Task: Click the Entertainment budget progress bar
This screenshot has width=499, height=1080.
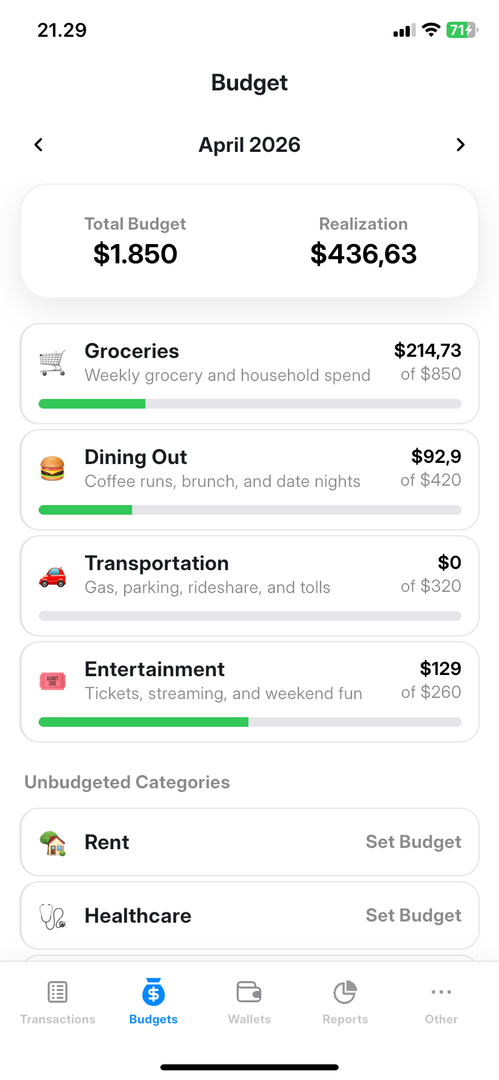Action: pyautogui.click(x=249, y=722)
